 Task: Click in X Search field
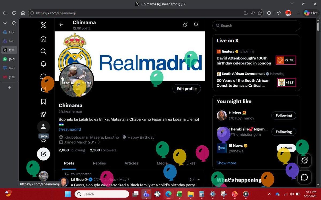point(256,26)
